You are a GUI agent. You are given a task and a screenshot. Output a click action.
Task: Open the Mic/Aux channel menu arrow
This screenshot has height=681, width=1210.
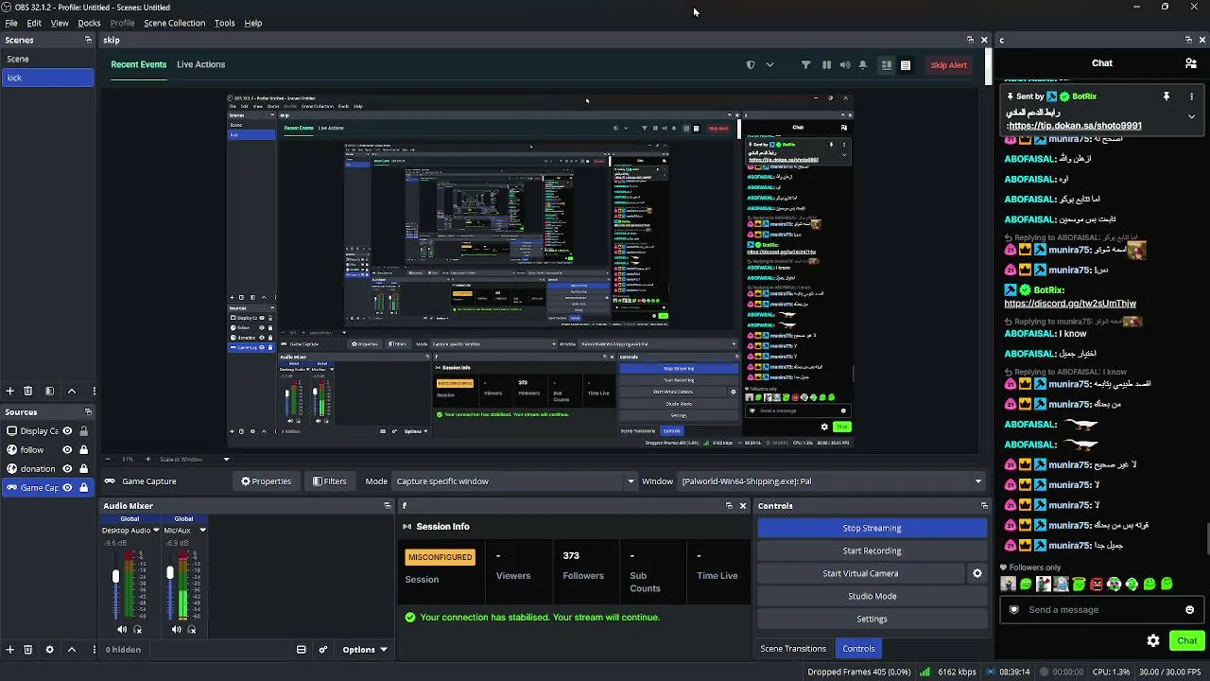pos(202,531)
